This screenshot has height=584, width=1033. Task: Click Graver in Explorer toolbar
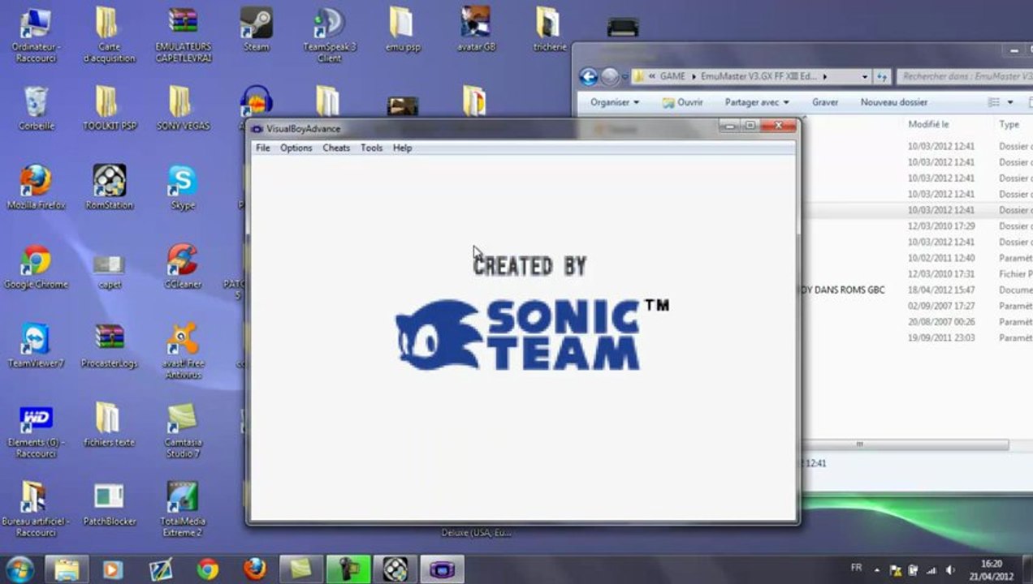pyautogui.click(x=825, y=102)
